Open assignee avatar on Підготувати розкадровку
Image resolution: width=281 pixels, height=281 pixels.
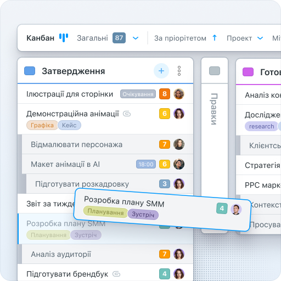179,184
